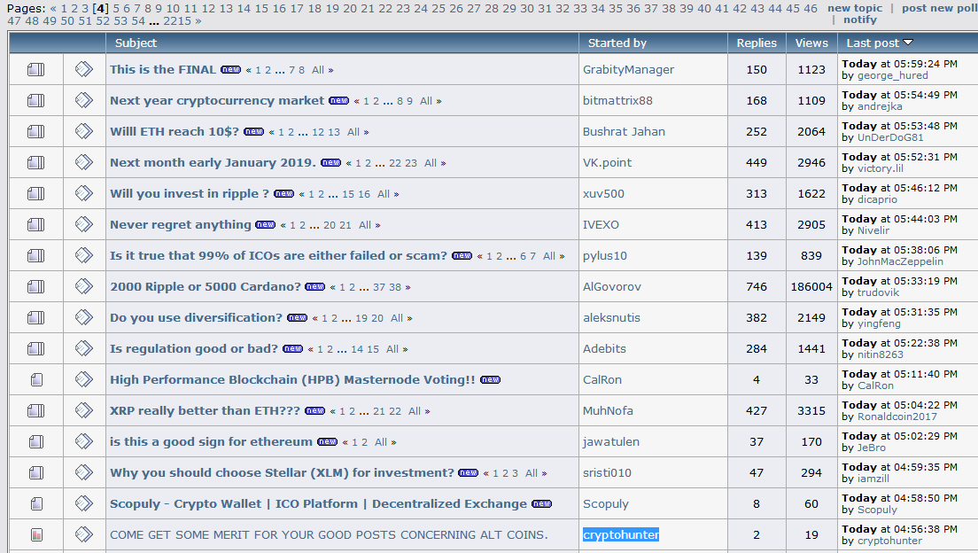Open page 38 of the '2000 Ripple or 5000 Cardano?' topic
978x553 pixels.
coord(395,287)
